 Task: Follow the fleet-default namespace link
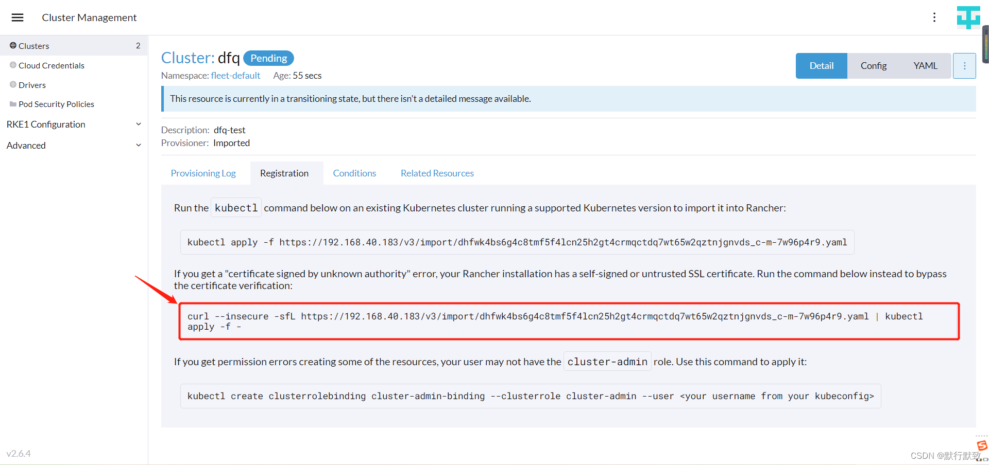click(235, 76)
